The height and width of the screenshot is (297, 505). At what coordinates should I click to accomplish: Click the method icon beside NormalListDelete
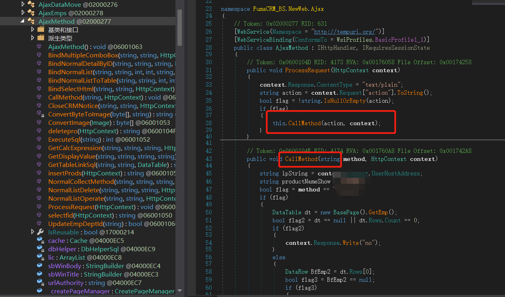coord(39,190)
